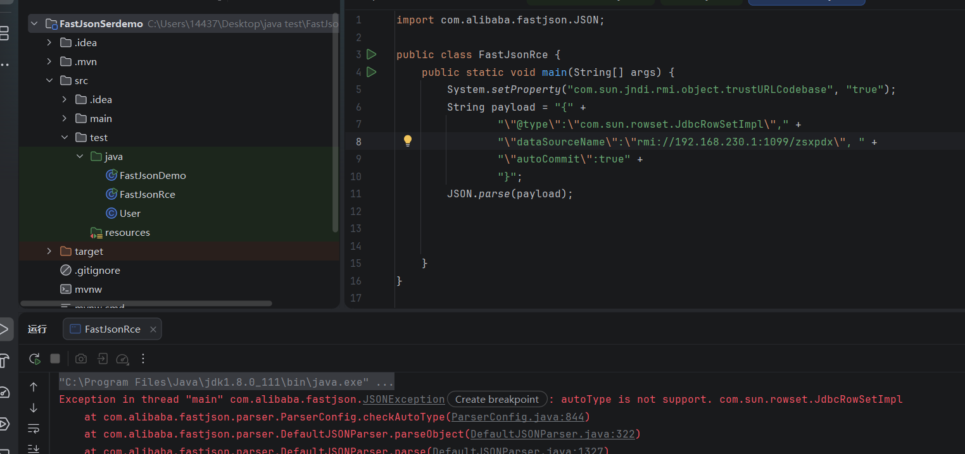Click the profiler gauge icon in Run toolbar
The height and width of the screenshot is (454, 965).
click(123, 359)
